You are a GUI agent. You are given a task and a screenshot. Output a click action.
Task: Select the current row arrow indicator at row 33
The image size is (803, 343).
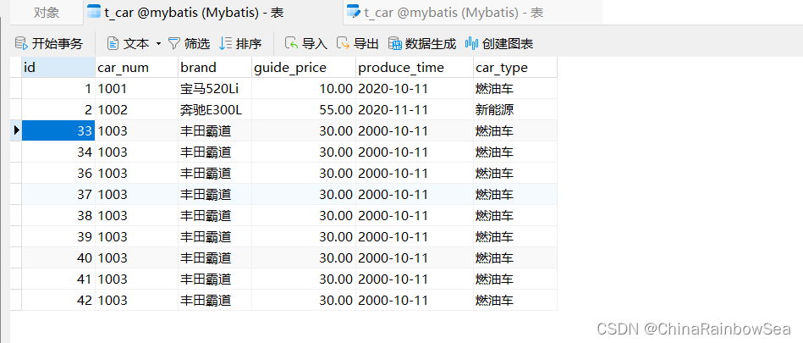(x=16, y=130)
